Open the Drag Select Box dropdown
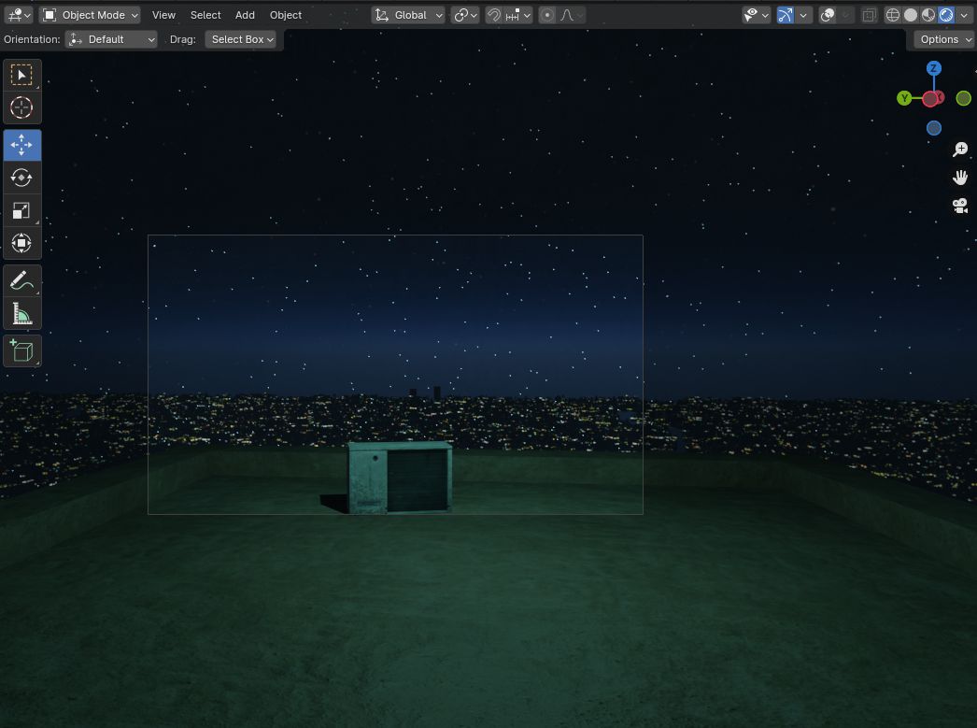The height and width of the screenshot is (728, 977). (x=242, y=39)
